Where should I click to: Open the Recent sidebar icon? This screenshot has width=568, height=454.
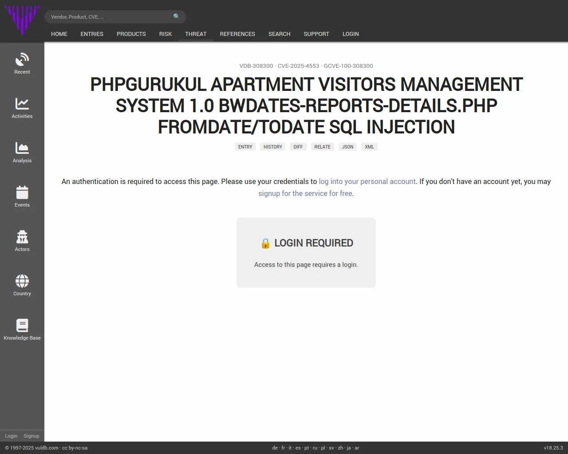tap(22, 64)
